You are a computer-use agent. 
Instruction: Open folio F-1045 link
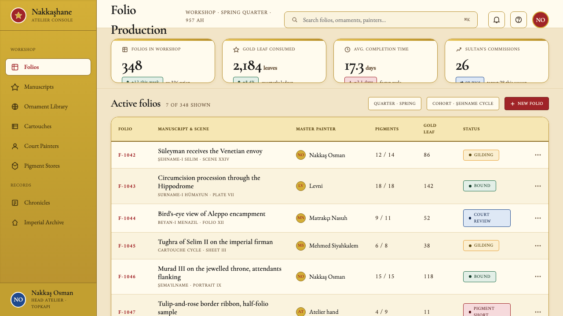[127, 246]
